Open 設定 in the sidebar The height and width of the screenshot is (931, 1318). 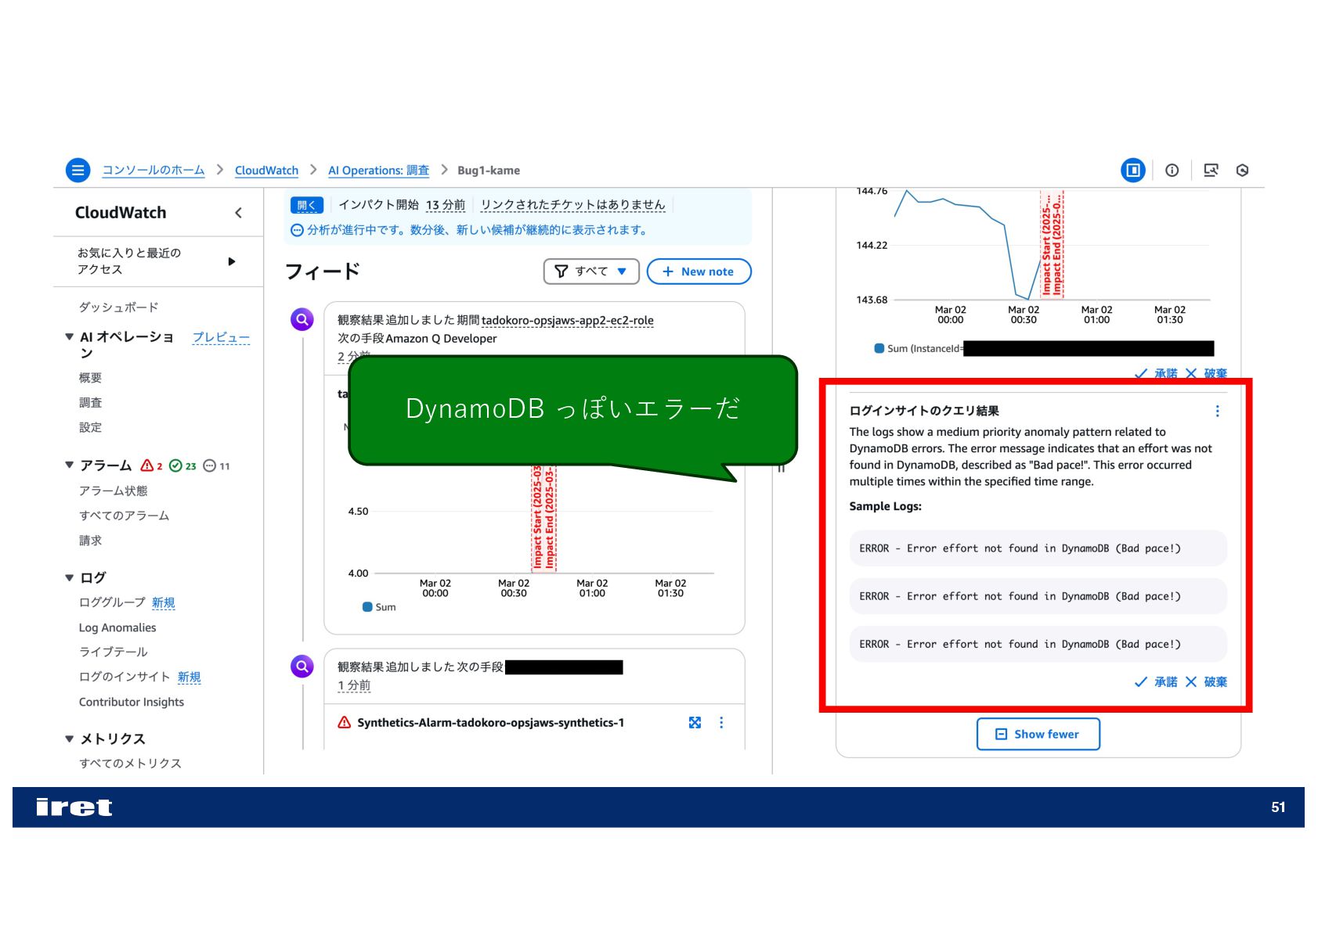pyautogui.click(x=90, y=427)
